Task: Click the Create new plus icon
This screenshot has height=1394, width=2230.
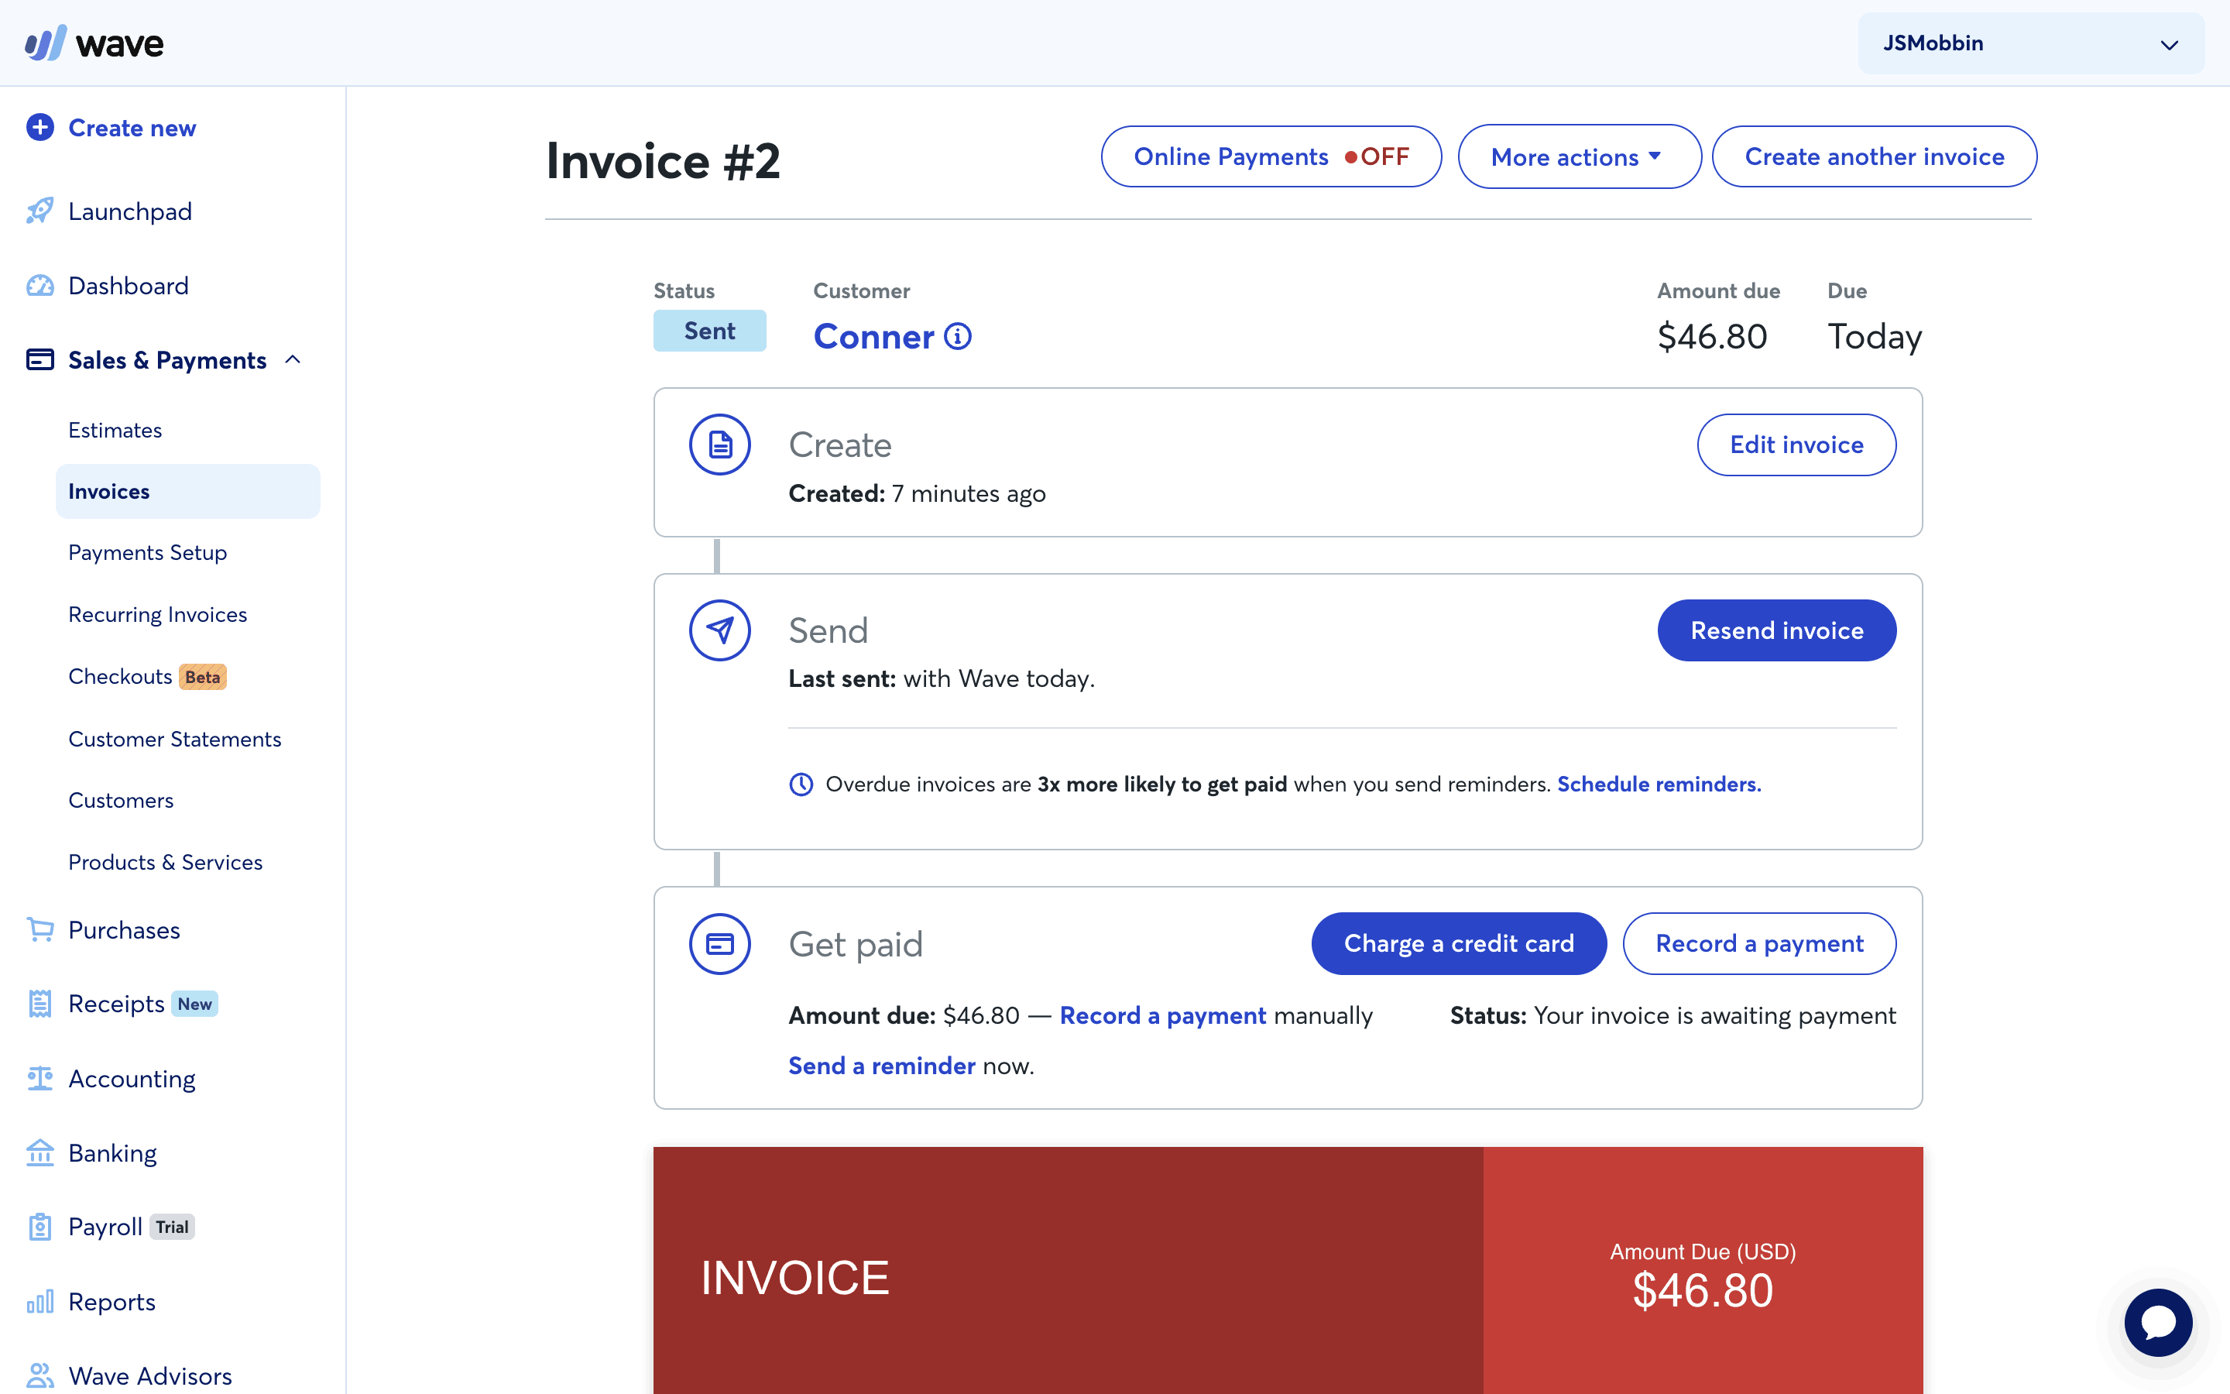Action: (x=39, y=127)
